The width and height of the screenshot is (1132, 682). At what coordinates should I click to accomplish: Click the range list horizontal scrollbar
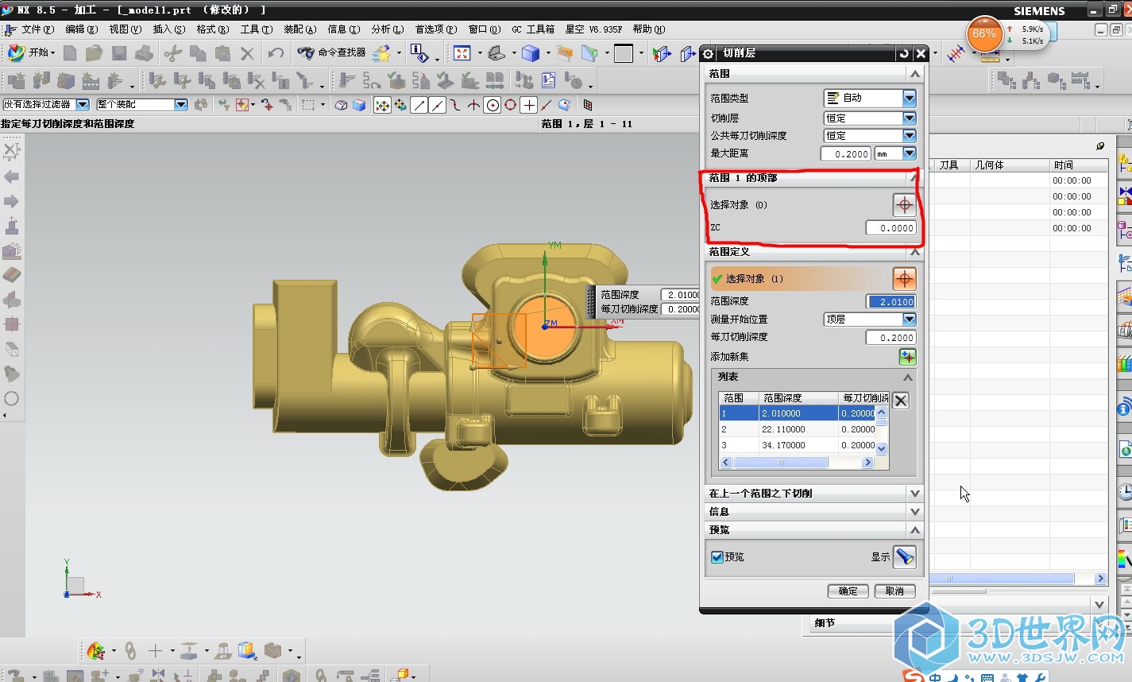pos(780,463)
